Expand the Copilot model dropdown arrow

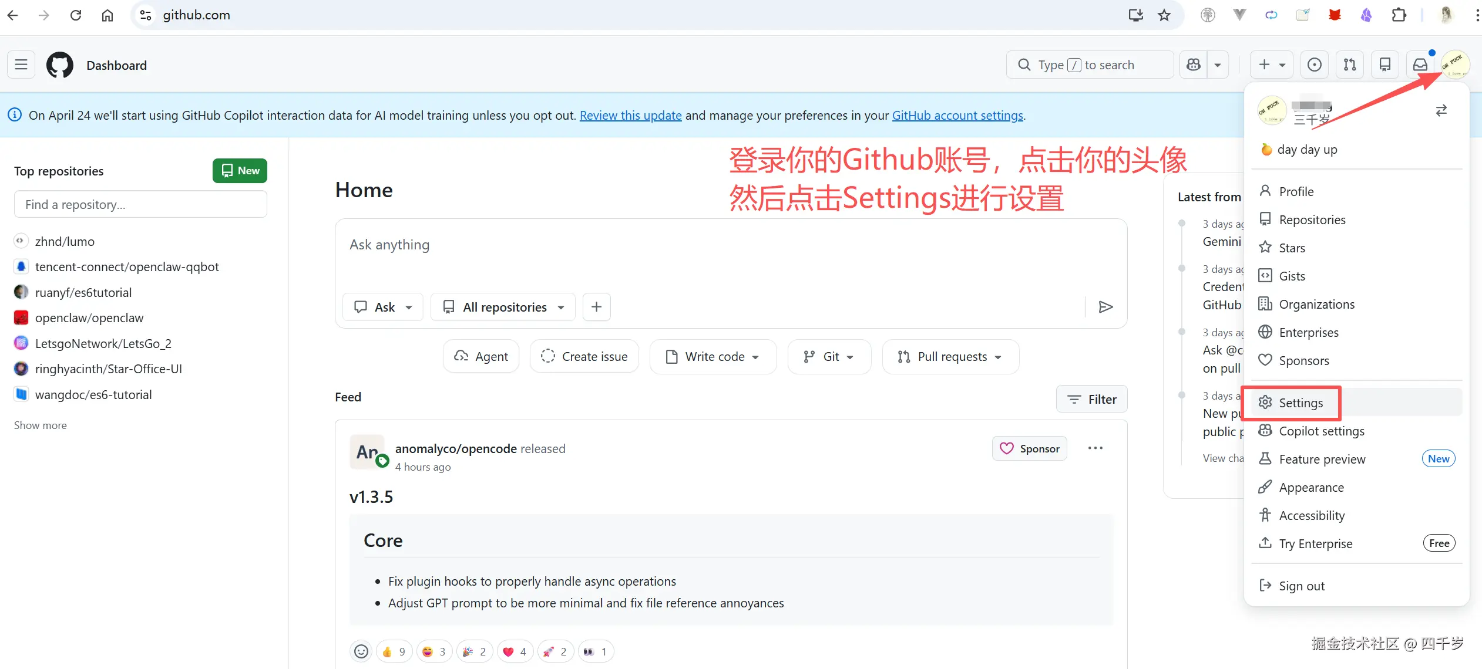tap(1218, 65)
